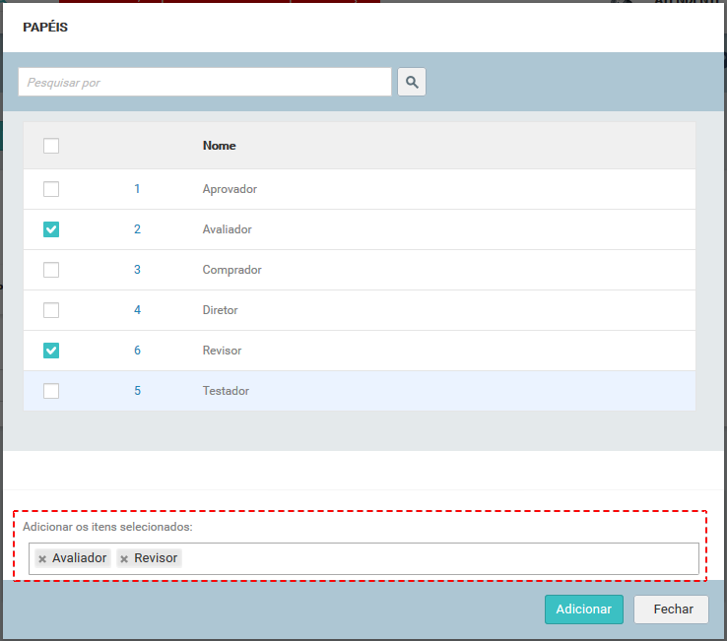Uncheck the Revisor row checkbox
This screenshot has height=641, width=727.
(51, 351)
